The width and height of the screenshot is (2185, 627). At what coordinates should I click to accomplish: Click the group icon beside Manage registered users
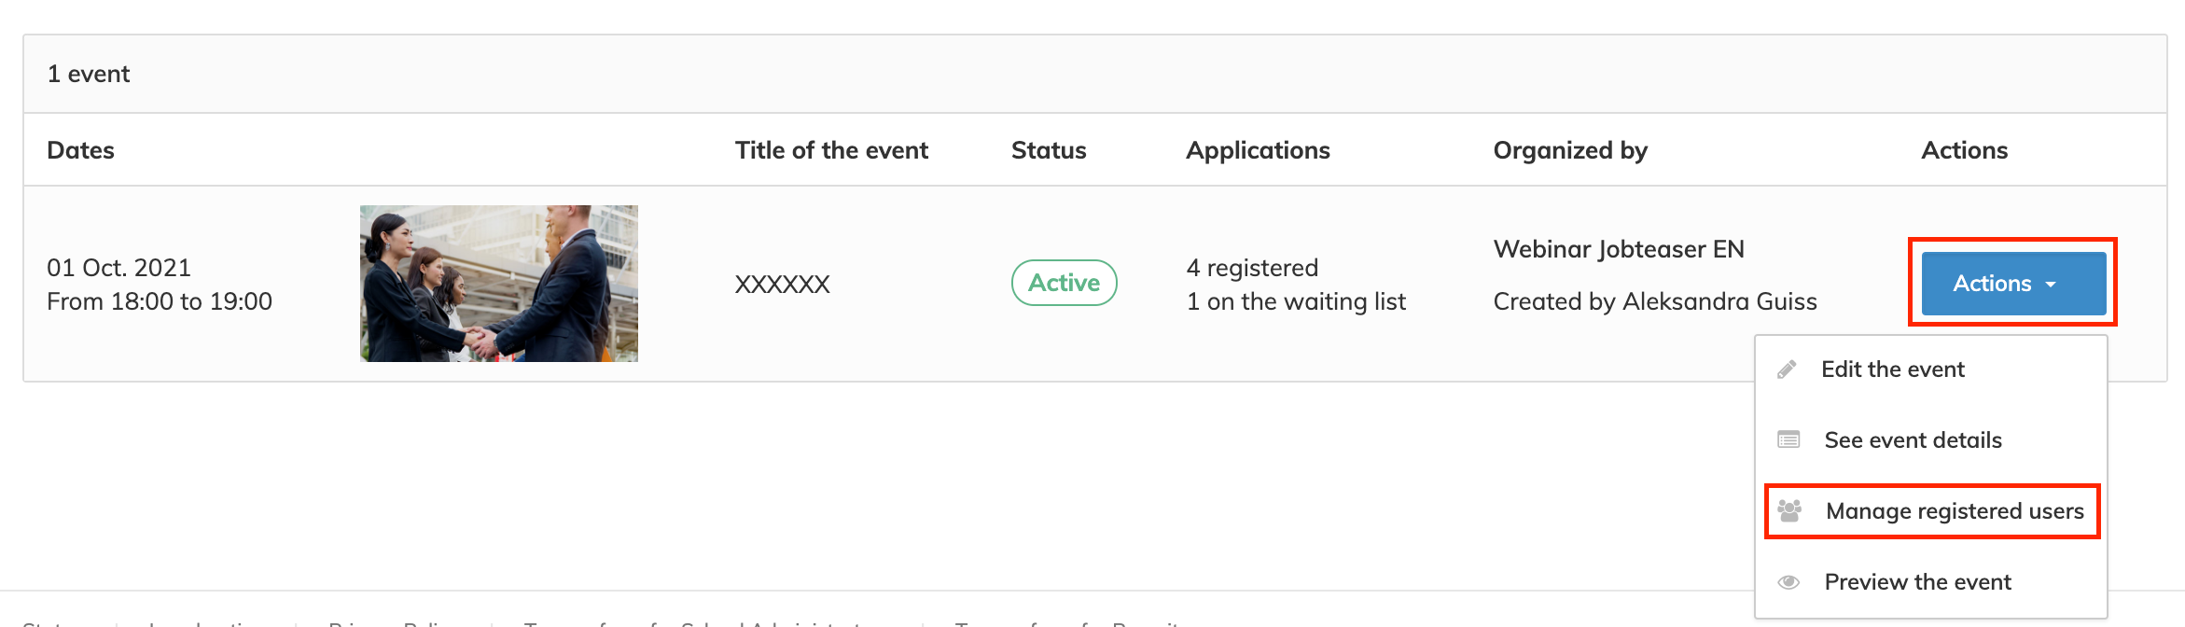click(x=1789, y=510)
